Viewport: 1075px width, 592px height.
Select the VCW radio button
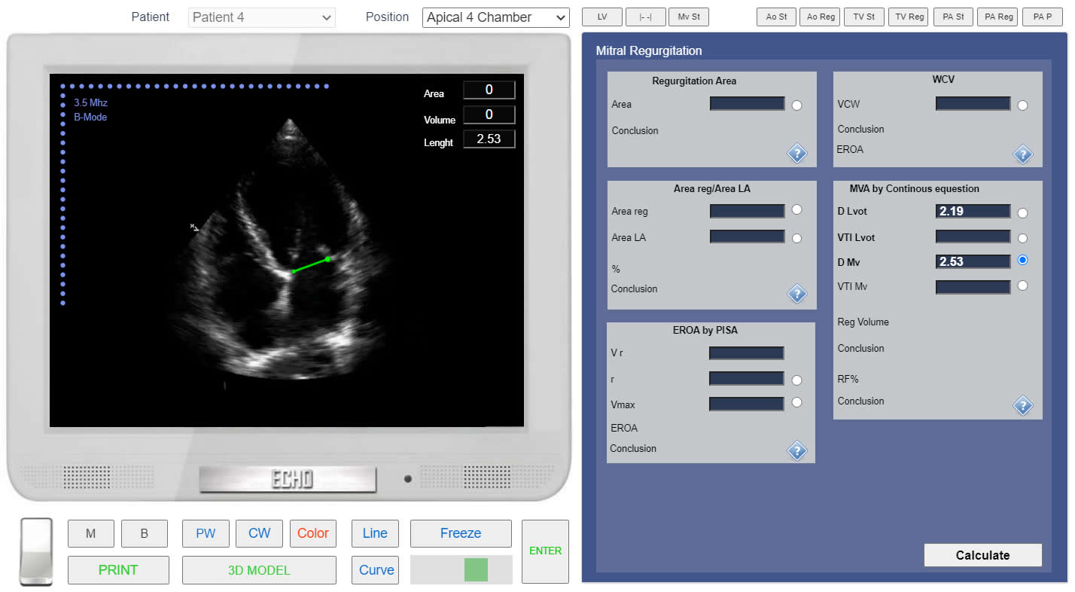pos(1022,105)
